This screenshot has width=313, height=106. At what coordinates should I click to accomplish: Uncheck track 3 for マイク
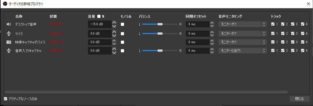coord(293,34)
